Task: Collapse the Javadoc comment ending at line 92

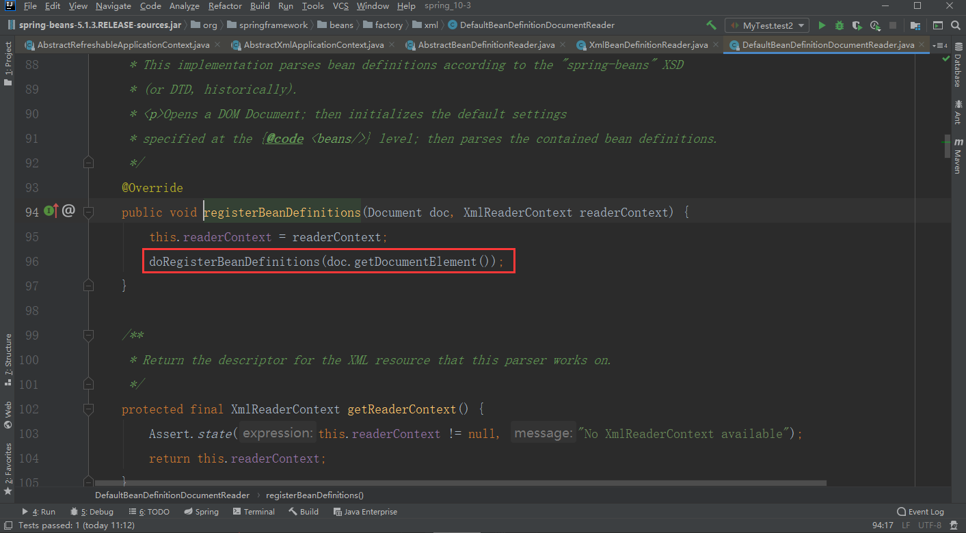Action: coord(88,163)
